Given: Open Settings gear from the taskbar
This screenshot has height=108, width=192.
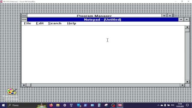Looking at the screenshot, I should coord(65,105).
